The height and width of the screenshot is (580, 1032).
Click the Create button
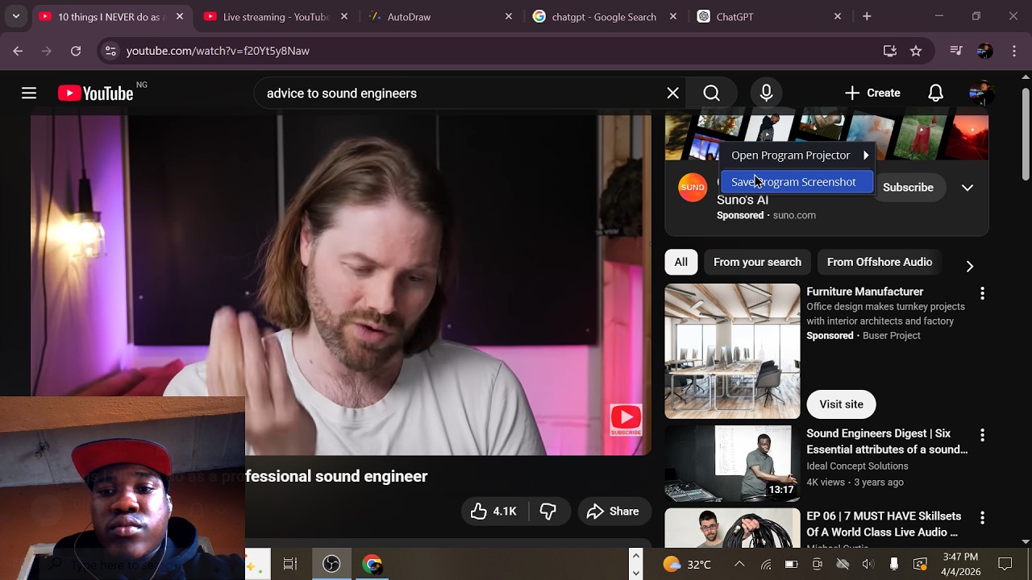pos(872,93)
